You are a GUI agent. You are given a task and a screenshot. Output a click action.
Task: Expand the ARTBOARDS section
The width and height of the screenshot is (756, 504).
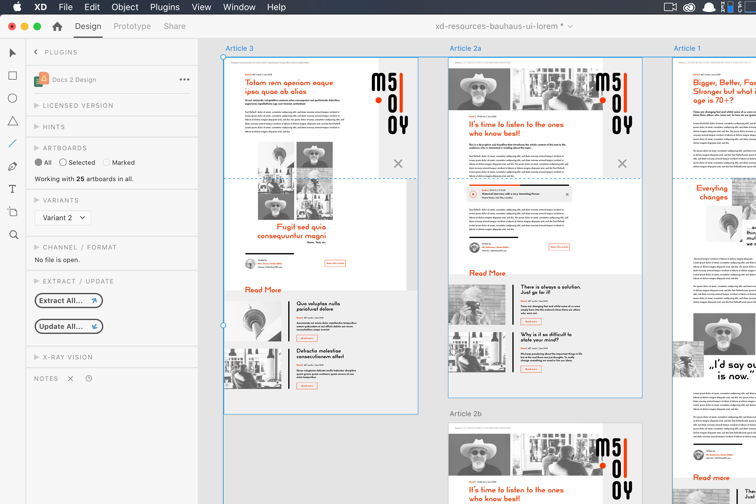(36, 148)
